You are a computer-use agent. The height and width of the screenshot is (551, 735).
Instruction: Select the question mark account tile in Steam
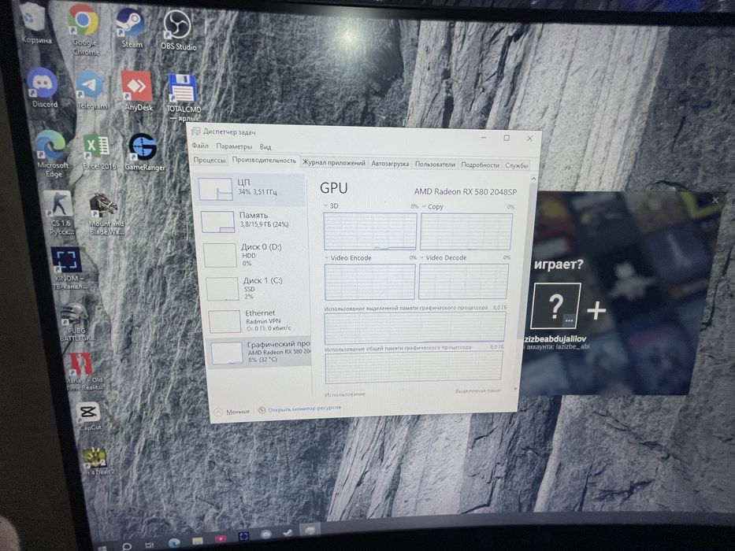[555, 306]
